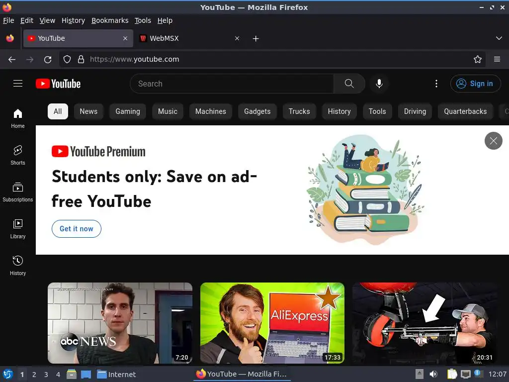Go back with Firefox back arrow

[12, 60]
